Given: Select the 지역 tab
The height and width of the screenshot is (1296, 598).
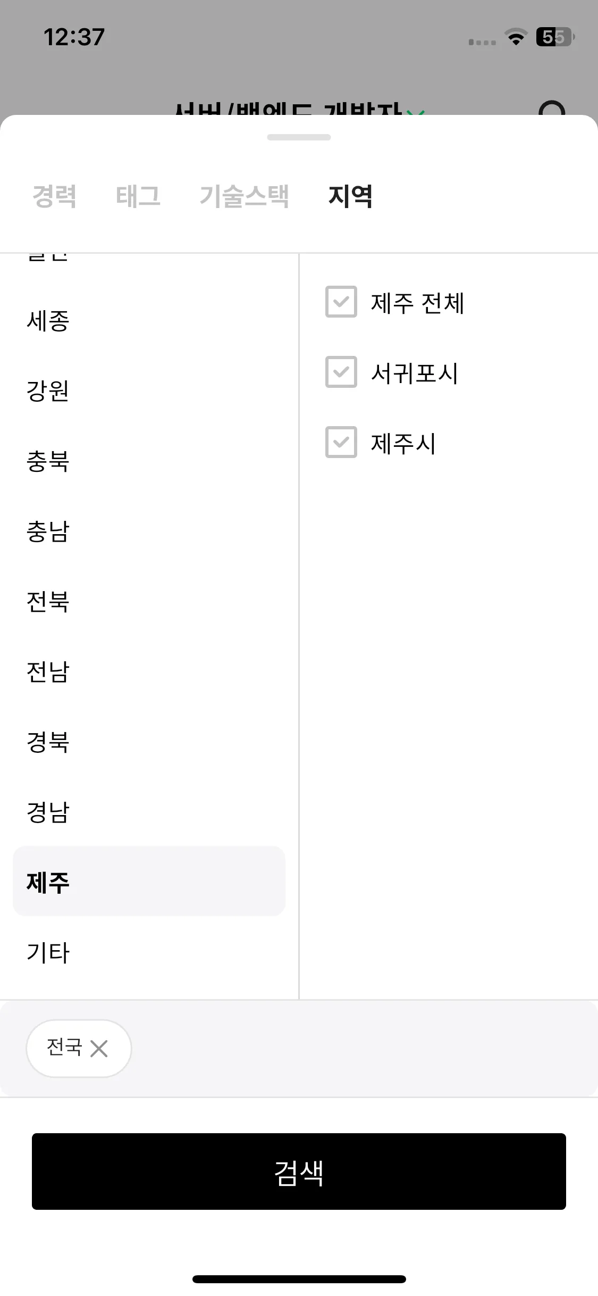Looking at the screenshot, I should click(x=350, y=196).
